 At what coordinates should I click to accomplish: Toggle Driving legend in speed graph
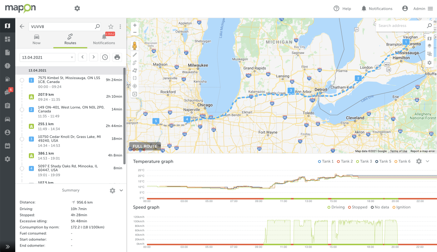point(336,207)
